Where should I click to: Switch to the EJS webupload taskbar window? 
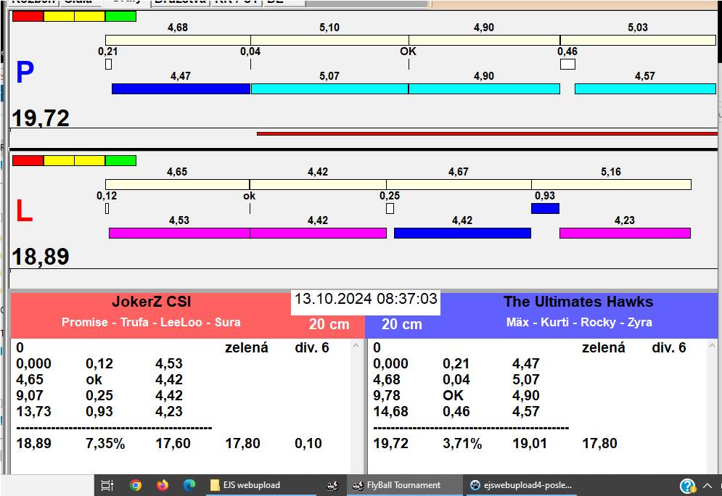(x=261, y=485)
